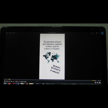
Task: Click the blue square button in the top-right
Action: tap(102, 33)
